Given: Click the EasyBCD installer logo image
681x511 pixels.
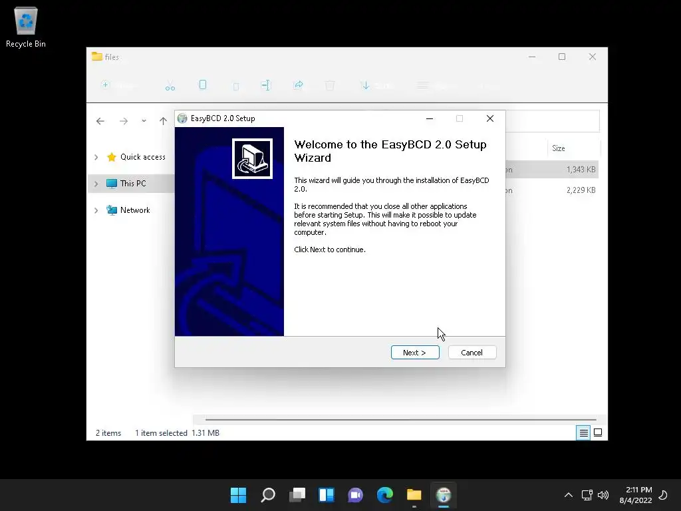Looking at the screenshot, I should coord(252,158).
